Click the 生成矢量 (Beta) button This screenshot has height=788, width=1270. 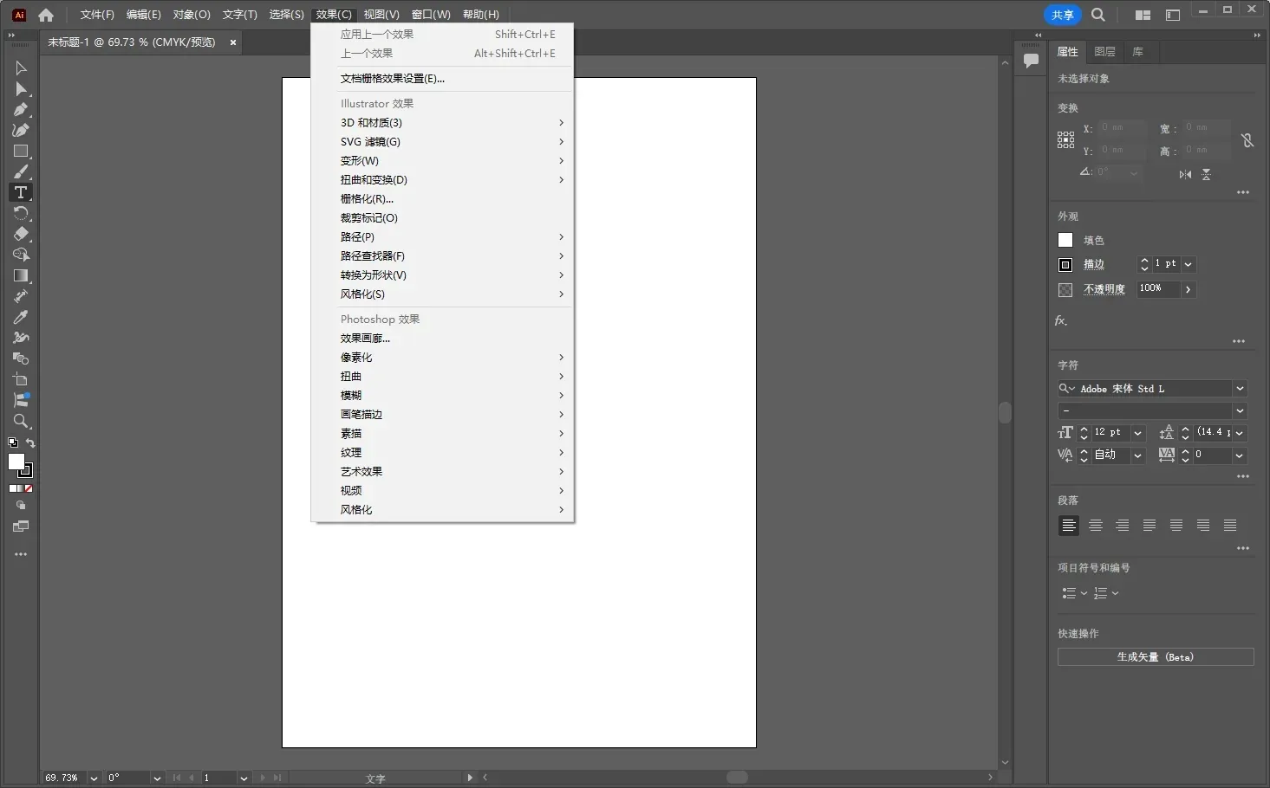[1155, 657]
